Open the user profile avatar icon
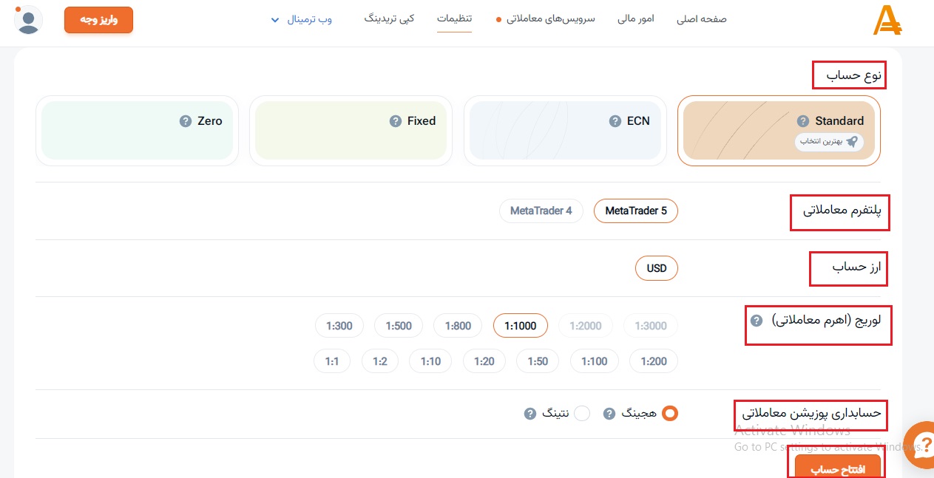Image resolution: width=934 pixels, height=478 pixels. pos(28,20)
